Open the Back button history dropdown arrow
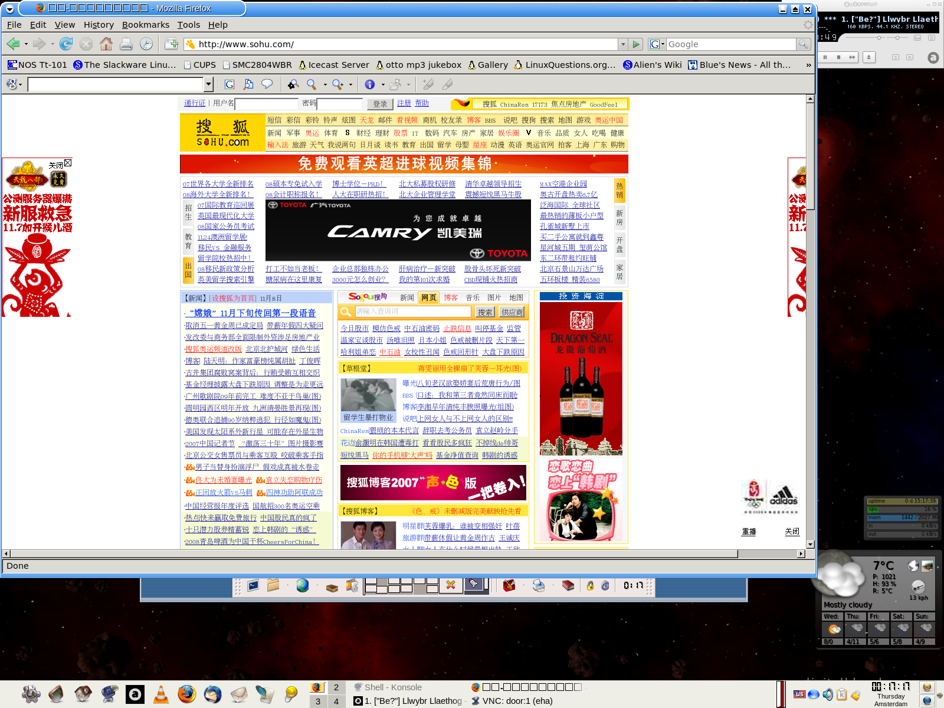Screen dimensions: 944x708 click(x=26, y=44)
